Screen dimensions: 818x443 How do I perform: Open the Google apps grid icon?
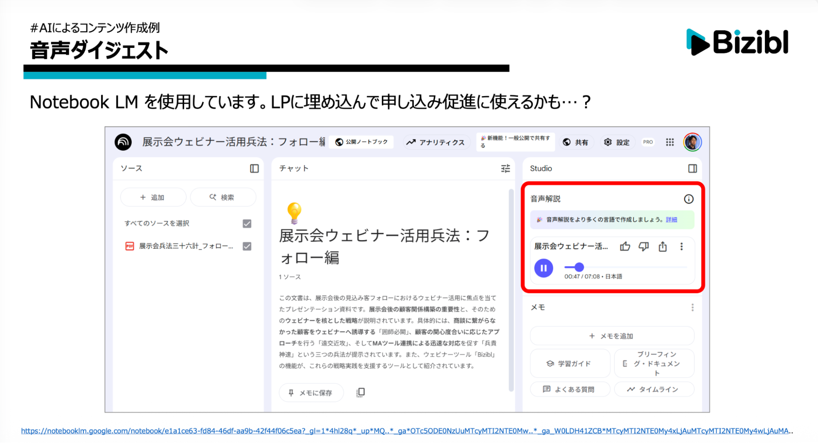tap(669, 142)
